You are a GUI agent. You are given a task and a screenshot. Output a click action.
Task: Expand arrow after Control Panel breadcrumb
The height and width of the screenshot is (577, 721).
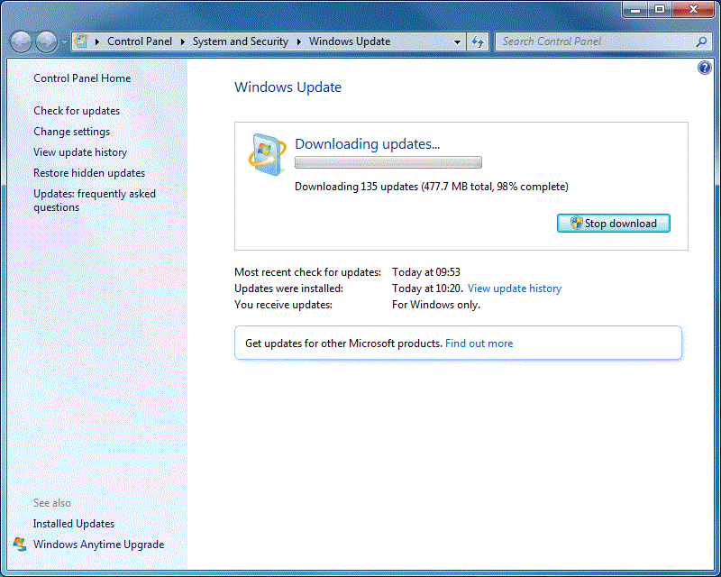point(183,41)
